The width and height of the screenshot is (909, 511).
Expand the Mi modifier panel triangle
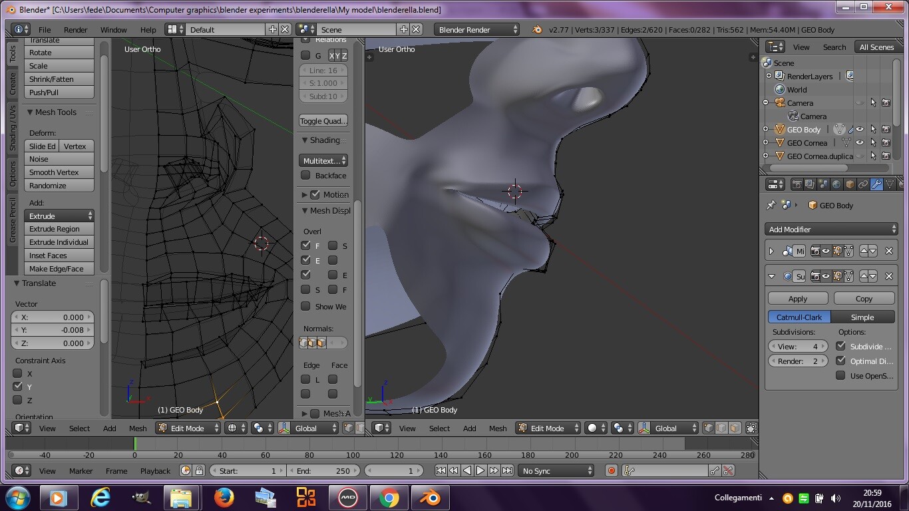click(772, 251)
